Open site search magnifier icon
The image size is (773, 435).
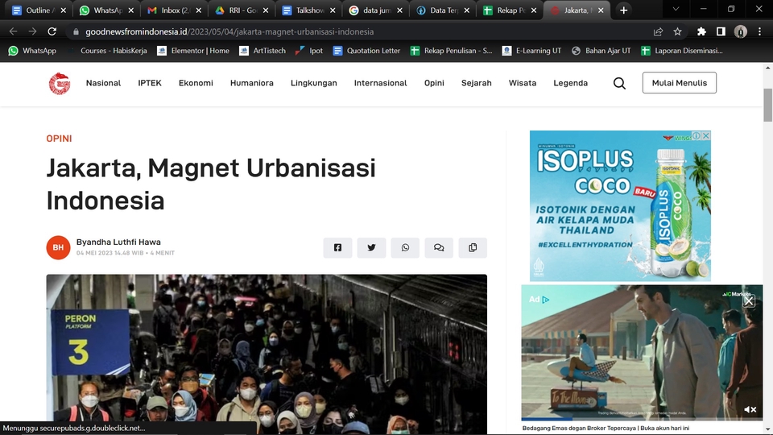620,83
